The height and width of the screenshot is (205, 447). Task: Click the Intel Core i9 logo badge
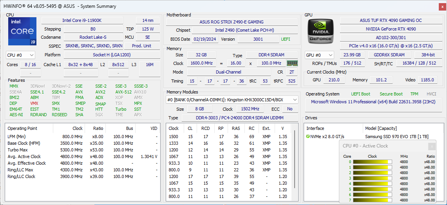coord(22,31)
